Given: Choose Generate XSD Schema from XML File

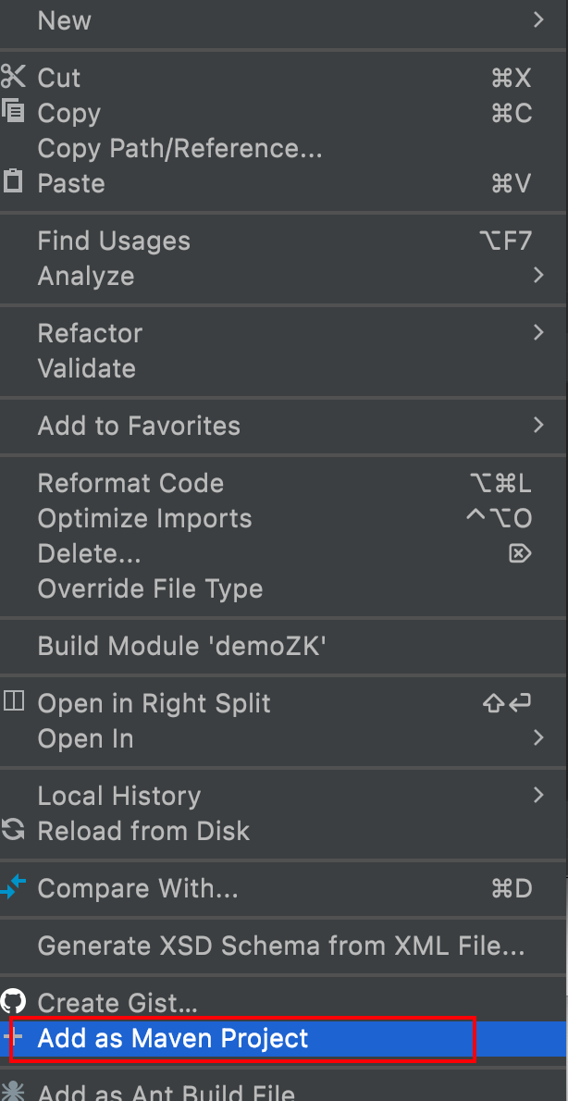Looking at the screenshot, I should (x=281, y=946).
